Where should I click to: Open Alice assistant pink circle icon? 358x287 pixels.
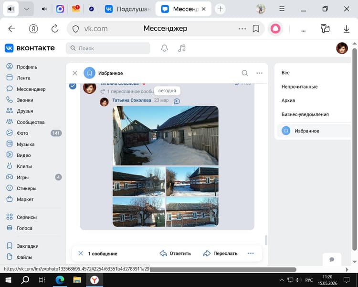(x=275, y=29)
